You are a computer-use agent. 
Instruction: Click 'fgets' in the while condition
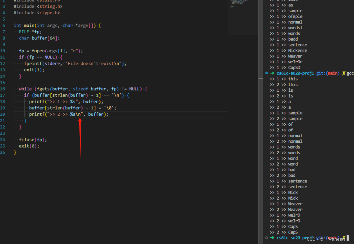click(43, 89)
